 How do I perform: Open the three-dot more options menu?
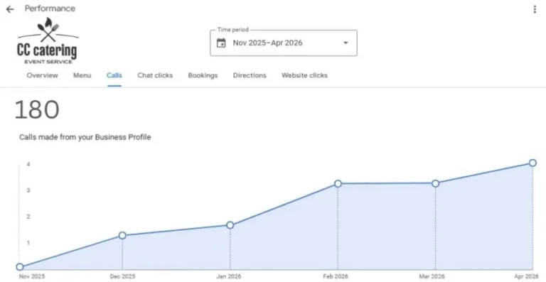coord(535,9)
